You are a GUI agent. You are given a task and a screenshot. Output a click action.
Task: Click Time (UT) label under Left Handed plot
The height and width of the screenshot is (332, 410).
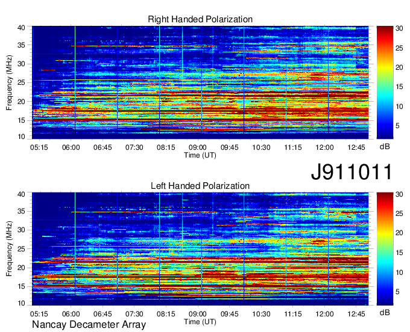[x=200, y=322]
